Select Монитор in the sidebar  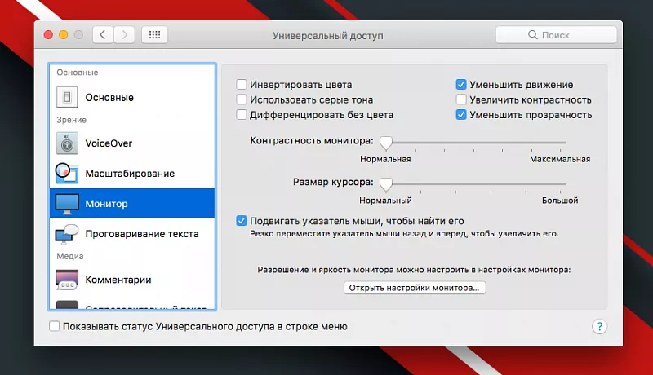click(132, 203)
